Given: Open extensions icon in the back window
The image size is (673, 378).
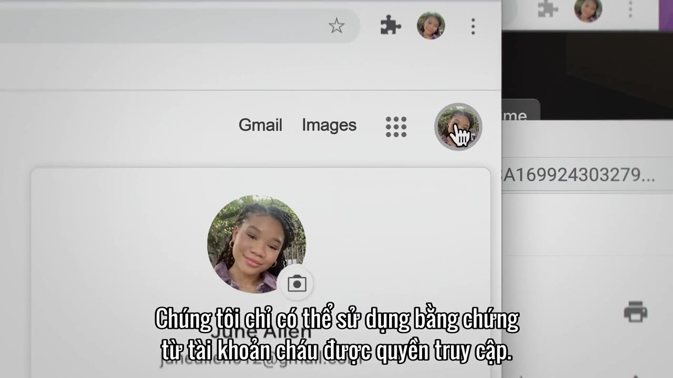Looking at the screenshot, I should pyautogui.click(x=547, y=9).
